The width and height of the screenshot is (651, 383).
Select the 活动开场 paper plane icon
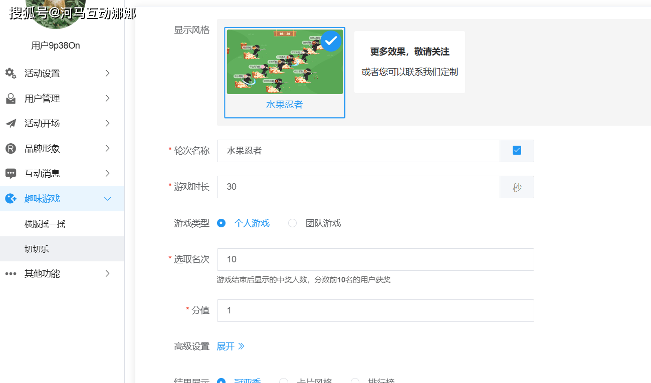(x=11, y=123)
